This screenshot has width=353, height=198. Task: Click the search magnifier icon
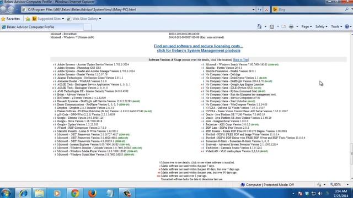pos(347,9)
